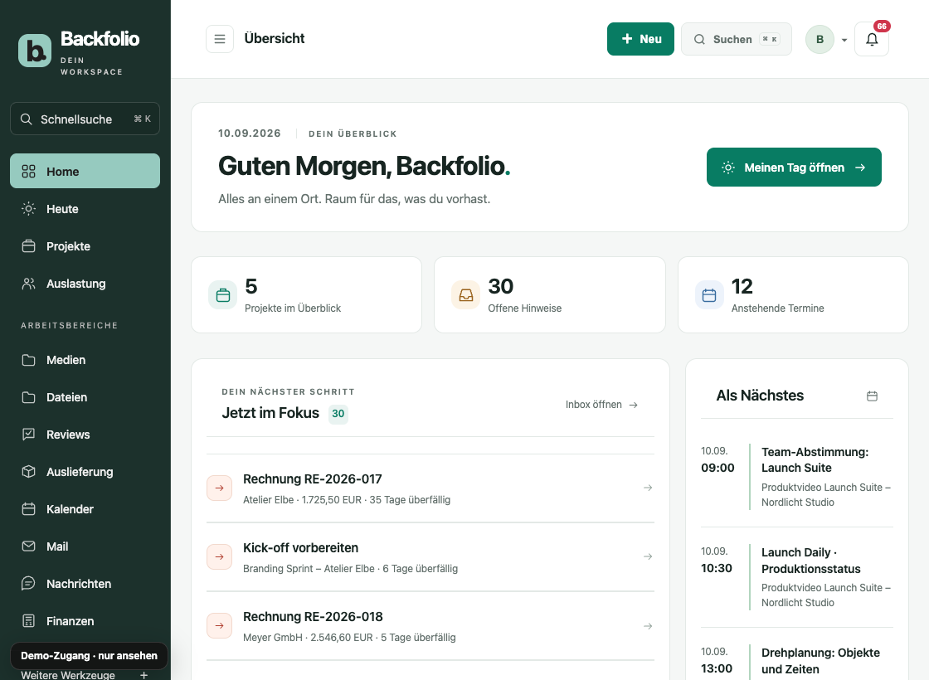Click the Anstehende Termine card
The height and width of the screenshot is (680, 929).
click(x=793, y=294)
